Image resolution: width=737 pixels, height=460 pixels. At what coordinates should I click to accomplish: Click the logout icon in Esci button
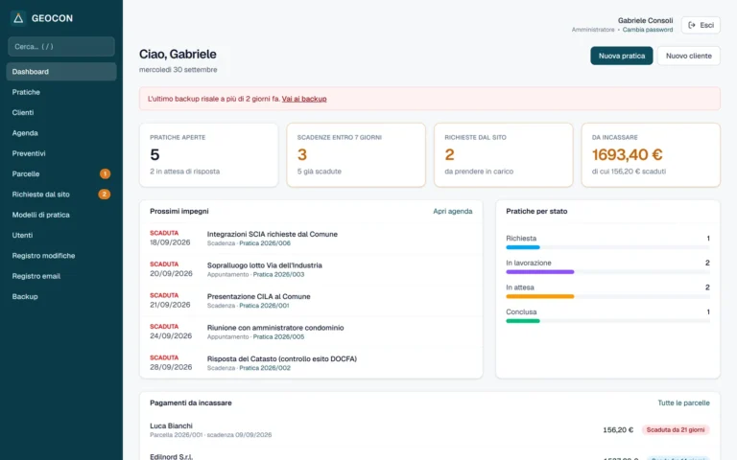coord(692,25)
